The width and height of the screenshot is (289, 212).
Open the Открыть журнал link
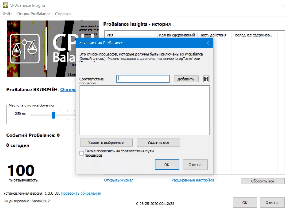tap(119, 180)
